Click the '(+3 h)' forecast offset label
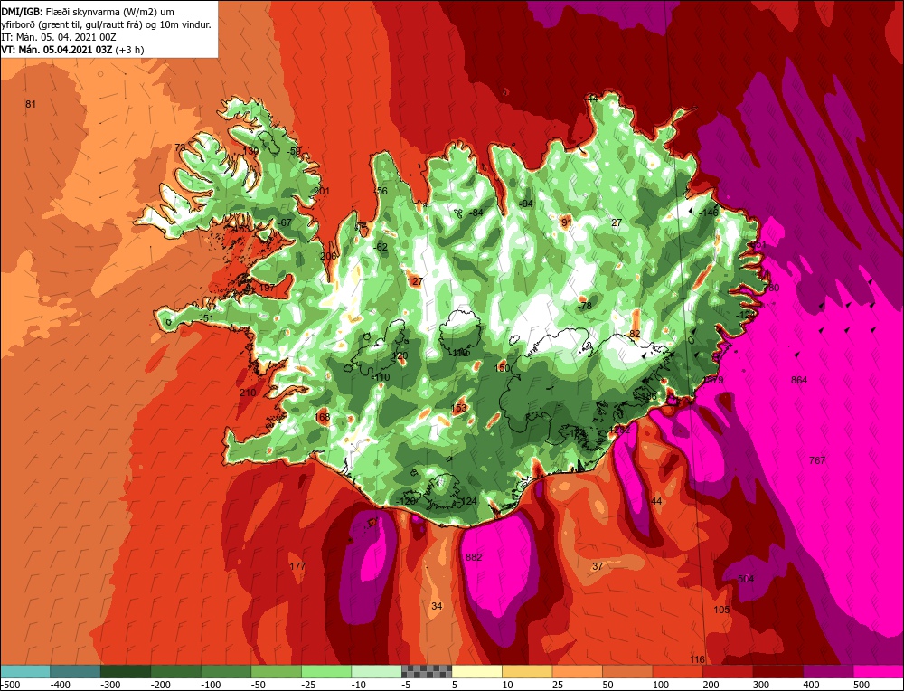 coord(129,50)
